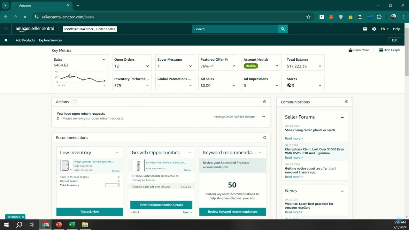The width and height of the screenshot is (409, 230).
Task: Open the RVWaterFilterStore account switcher
Action: click(x=90, y=29)
